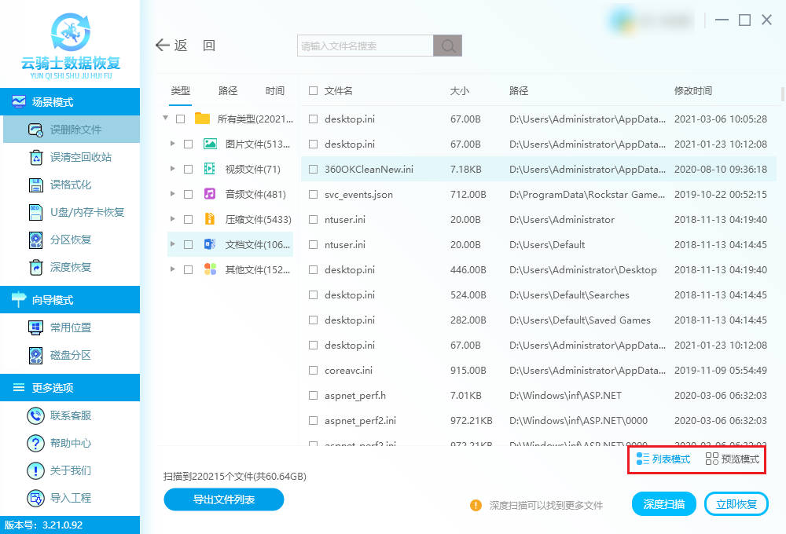Screen dimensions: 786x534
Task: Tick the 所有类型 category checkbox
Action: point(181,119)
